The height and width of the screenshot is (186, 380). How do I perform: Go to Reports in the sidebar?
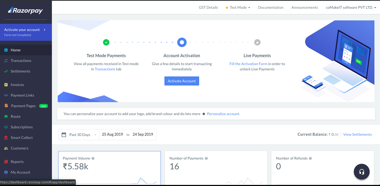pyautogui.click(x=17, y=162)
